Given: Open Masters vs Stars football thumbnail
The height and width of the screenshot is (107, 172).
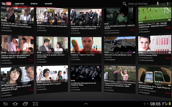Looking at the screenshot, I should (x=155, y=15).
